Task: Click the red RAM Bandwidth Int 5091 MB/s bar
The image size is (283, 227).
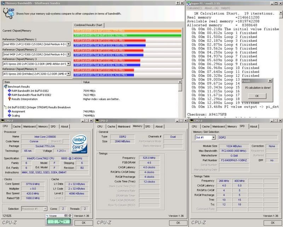Action: click(x=110, y=40)
